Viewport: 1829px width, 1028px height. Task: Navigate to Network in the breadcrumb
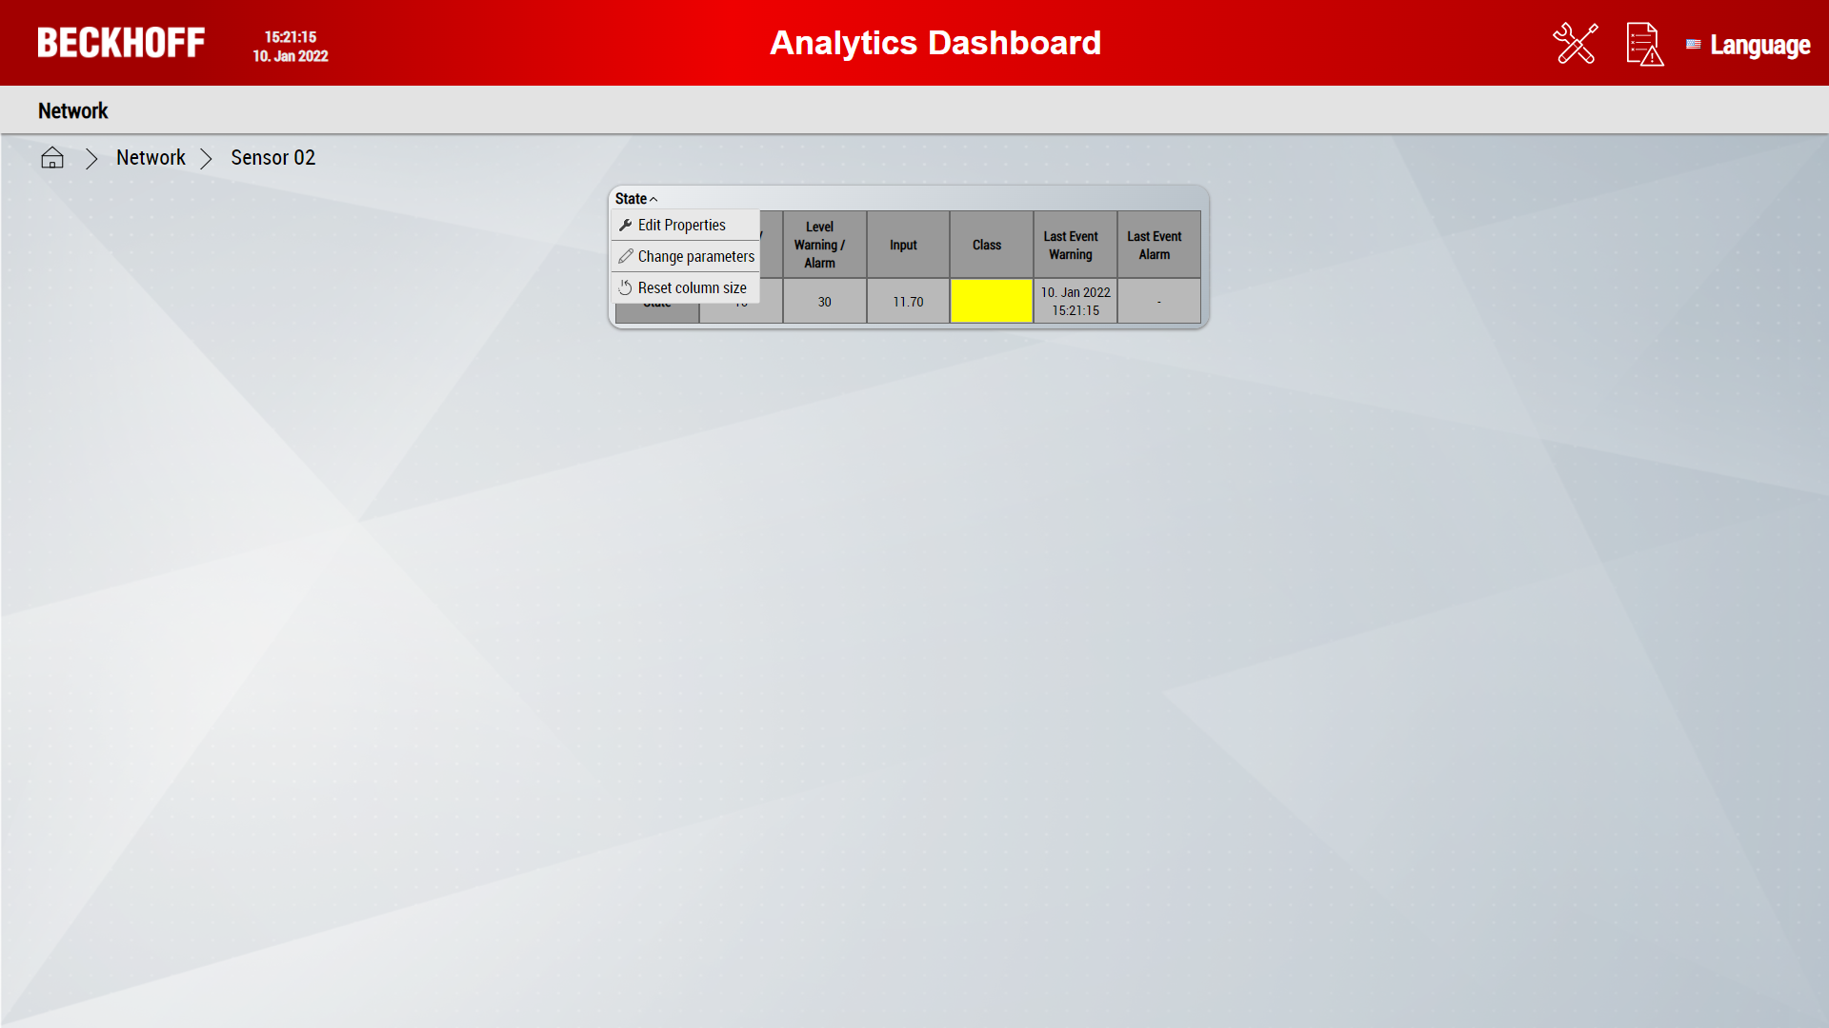point(151,158)
